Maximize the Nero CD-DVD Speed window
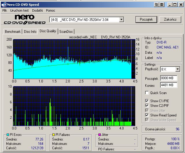The image size is (185, 153). point(175,5)
